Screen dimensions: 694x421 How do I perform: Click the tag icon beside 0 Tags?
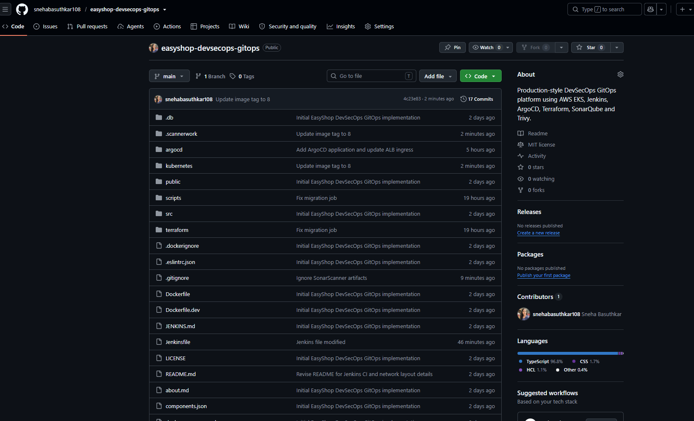coord(233,76)
